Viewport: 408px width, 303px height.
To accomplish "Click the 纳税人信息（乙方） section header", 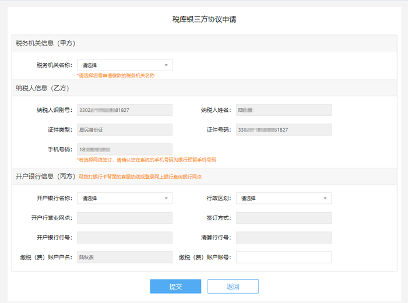I will pyautogui.click(x=43, y=88).
